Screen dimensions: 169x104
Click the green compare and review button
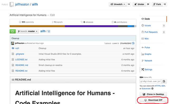coord(13,31)
